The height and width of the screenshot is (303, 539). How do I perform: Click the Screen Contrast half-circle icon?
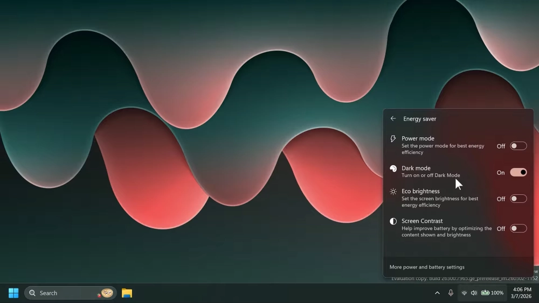393,221
